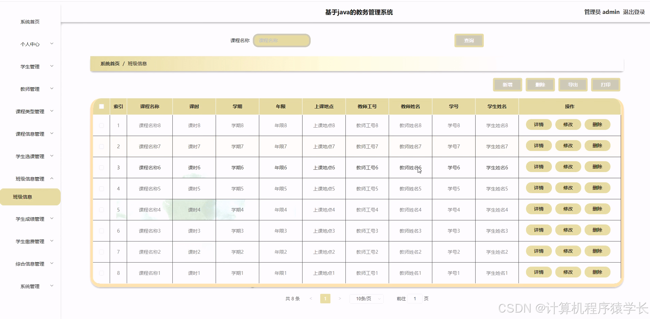Viewport: 650px width, 319px height.
Task: Click the 课程名称 search input field
Action: 281,40
